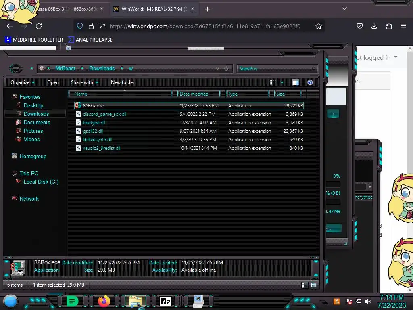Open Pictures in navigation pane
Viewport: 413px width, 310px height.
[33, 131]
